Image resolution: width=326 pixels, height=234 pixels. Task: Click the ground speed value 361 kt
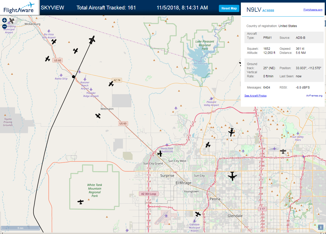299,49
